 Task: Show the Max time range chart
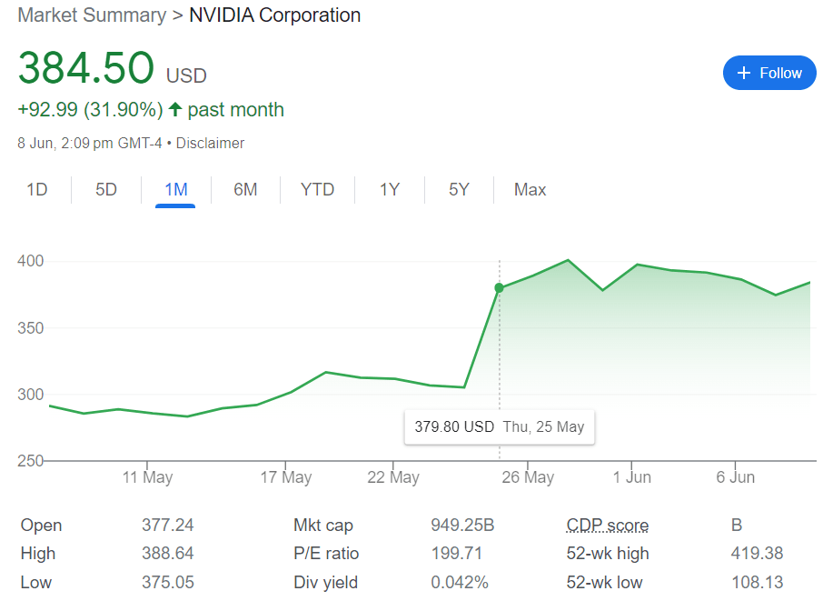point(530,189)
